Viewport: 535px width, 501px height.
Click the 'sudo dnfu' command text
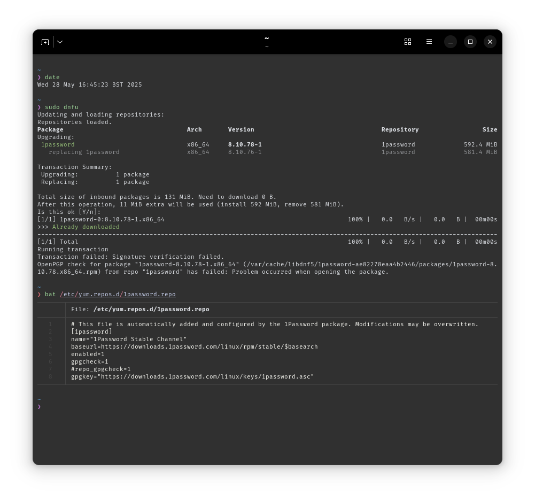tap(61, 107)
